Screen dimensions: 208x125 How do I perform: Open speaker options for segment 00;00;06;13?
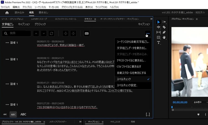coord(7,59)
